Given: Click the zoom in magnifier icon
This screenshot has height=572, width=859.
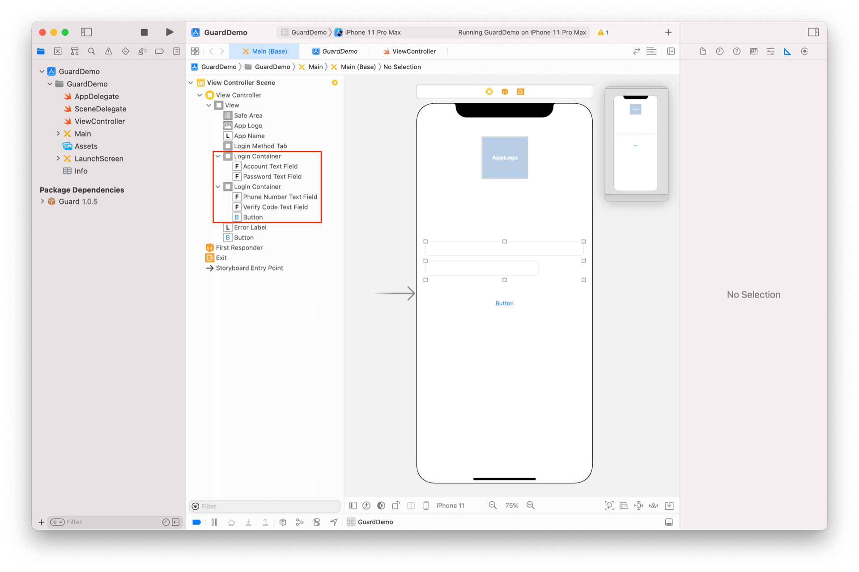Looking at the screenshot, I should (x=531, y=505).
